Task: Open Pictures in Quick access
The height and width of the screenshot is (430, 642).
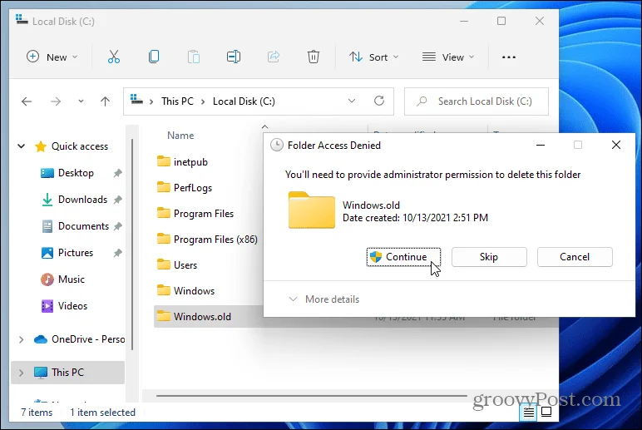Action: [x=76, y=253]
